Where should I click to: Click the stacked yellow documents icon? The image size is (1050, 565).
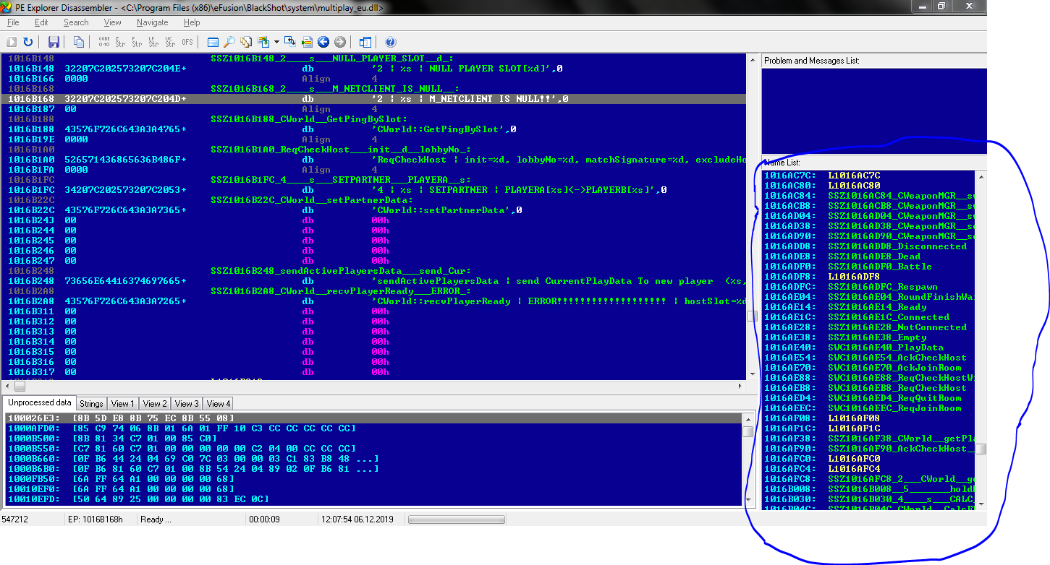tap(246, 43)
